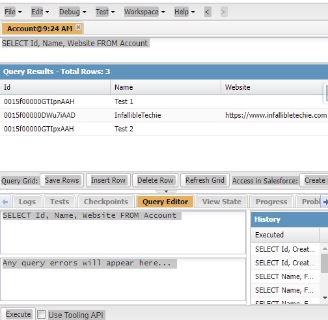Viewport: 328px width, 320px height.
Task: Click the History list scroll down arrow
Action: click(325, 298)
